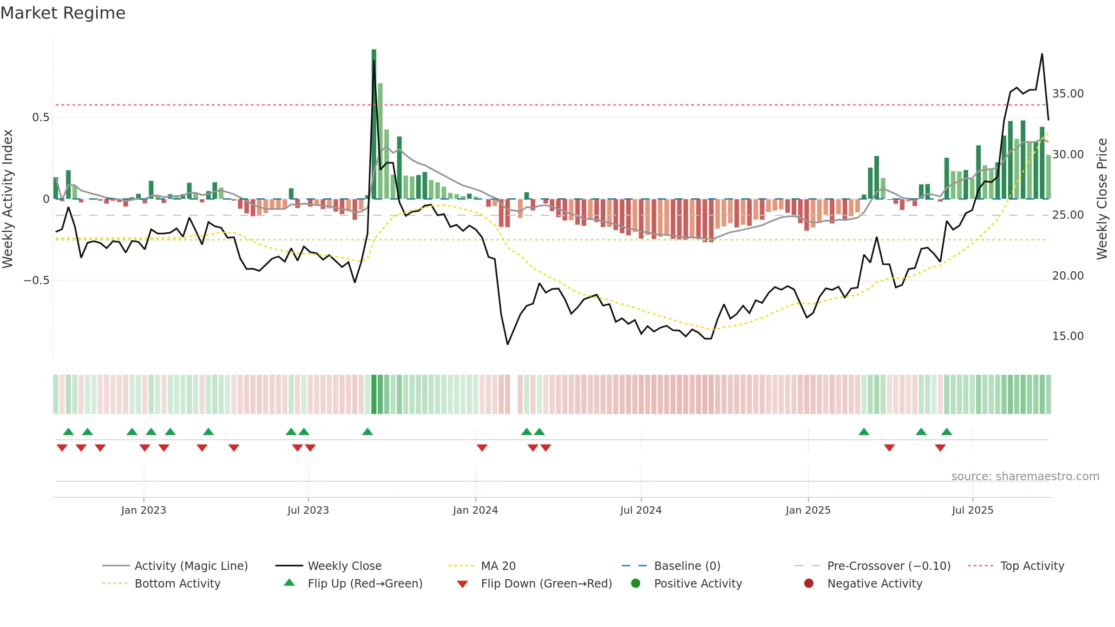The height and width of the screenshot is (627, 1115).
Task: Click the 35.00 price axis label
Action: click(1068, 93)
